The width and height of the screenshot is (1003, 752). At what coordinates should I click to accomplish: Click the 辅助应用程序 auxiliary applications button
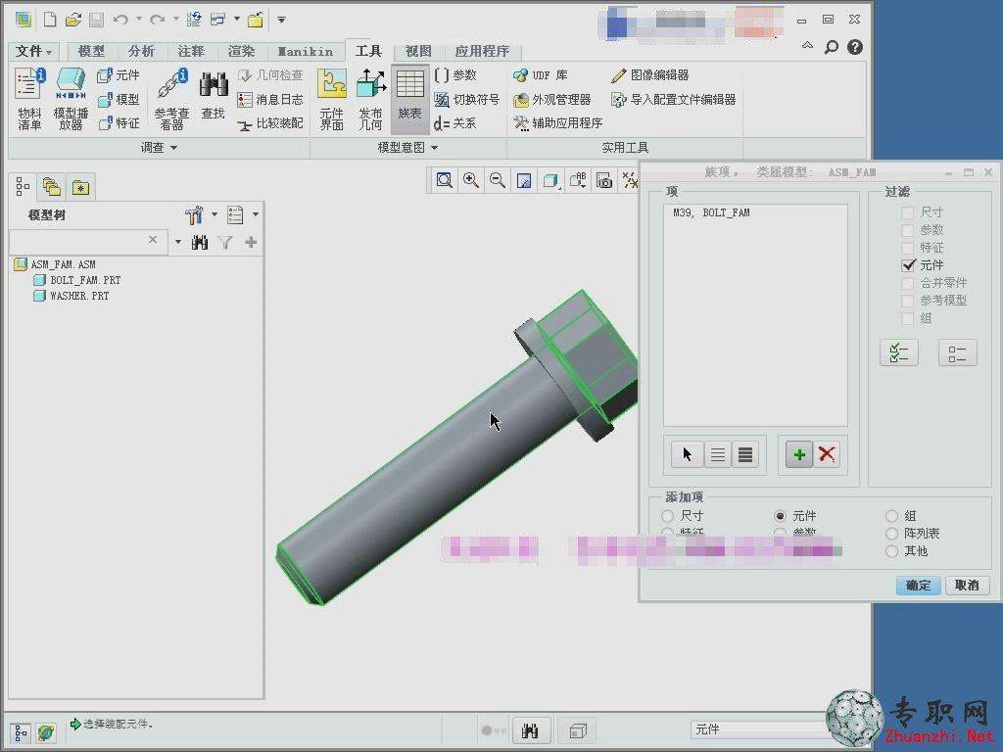tap(557, 122)
